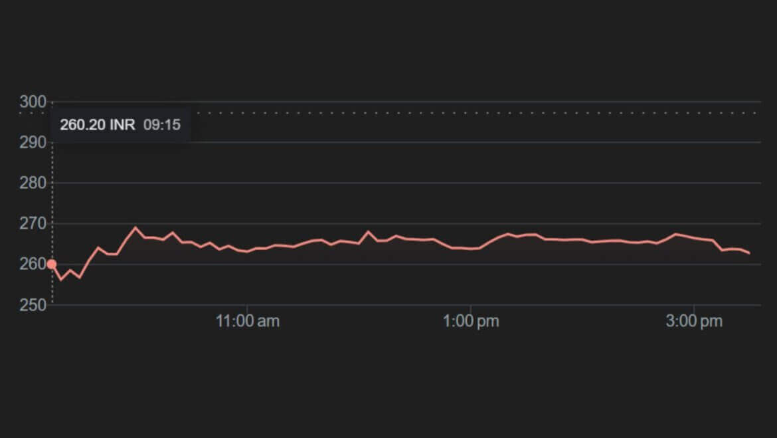Click the last point of the price line
Image resolution: width=777 pixels, height=438 pixels.
pyautogui.click(x=750, y=253)
